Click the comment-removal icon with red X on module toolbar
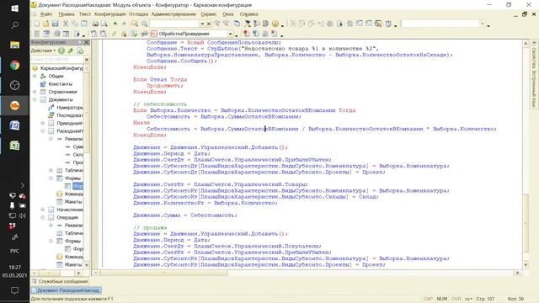The image size is (539, 303). 124,34
